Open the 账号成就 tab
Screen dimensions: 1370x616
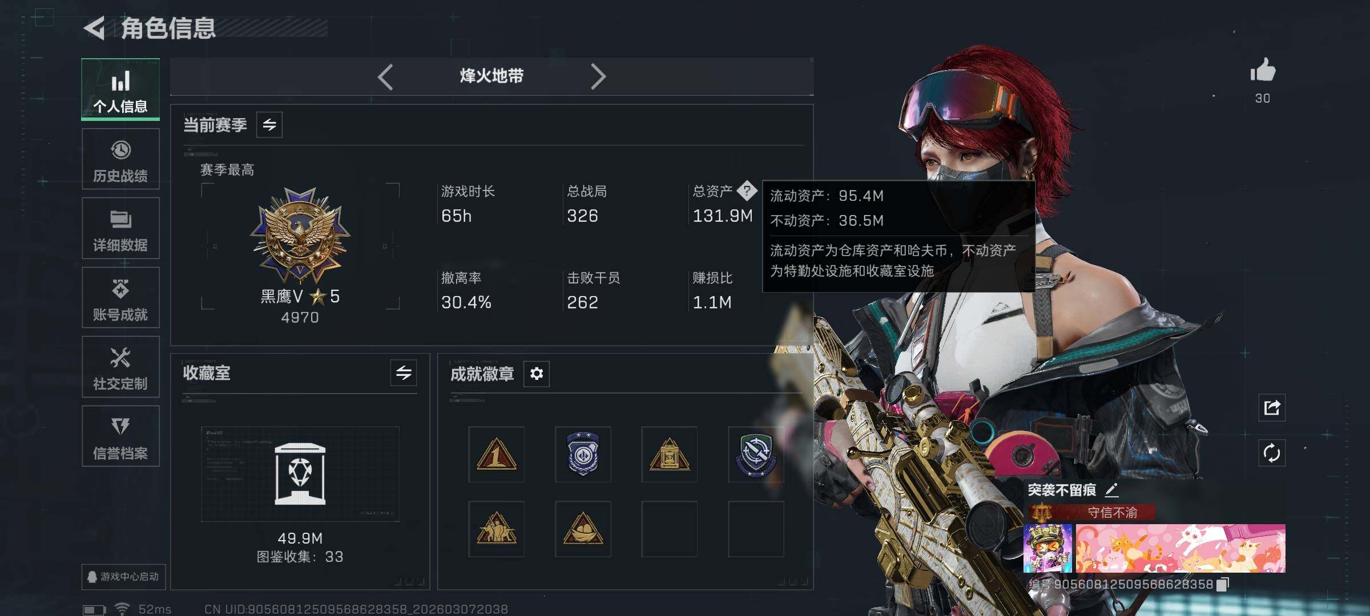pyautogui.click(x=120, y=298)
